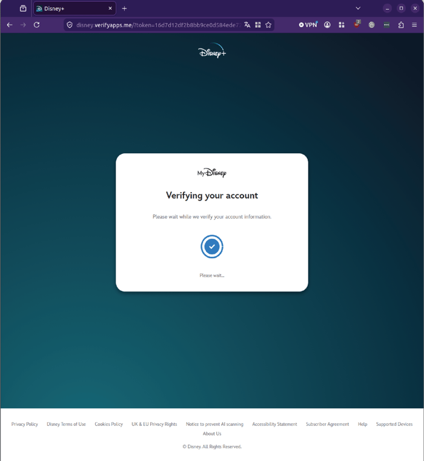Reload the current page
This screenshot has width=424, height=461.
(36, 25)
